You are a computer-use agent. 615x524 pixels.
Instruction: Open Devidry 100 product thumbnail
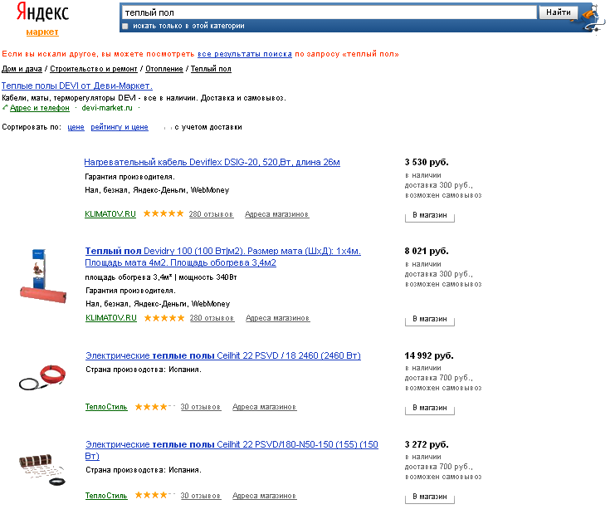pos(43,276)
